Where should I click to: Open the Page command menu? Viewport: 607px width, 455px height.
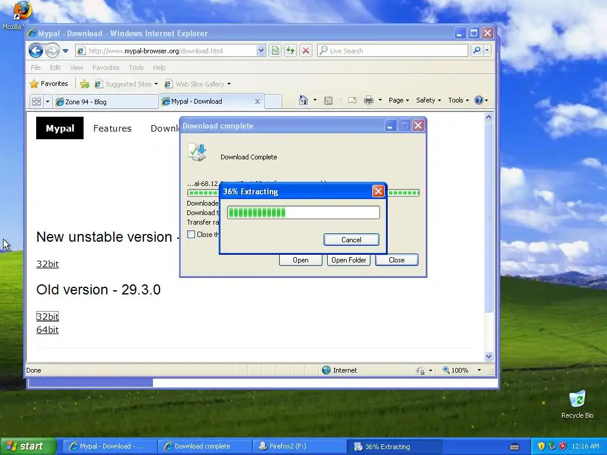[399, 100]
